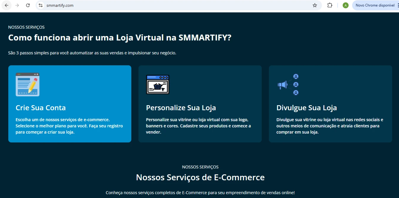Click the 'Escolha um de nossos serviços' description
399x198 pixels.
(69, 126)
